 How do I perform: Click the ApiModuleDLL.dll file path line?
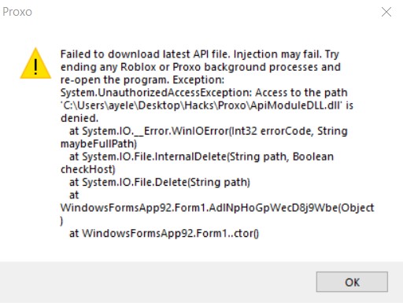click(207, 105)
